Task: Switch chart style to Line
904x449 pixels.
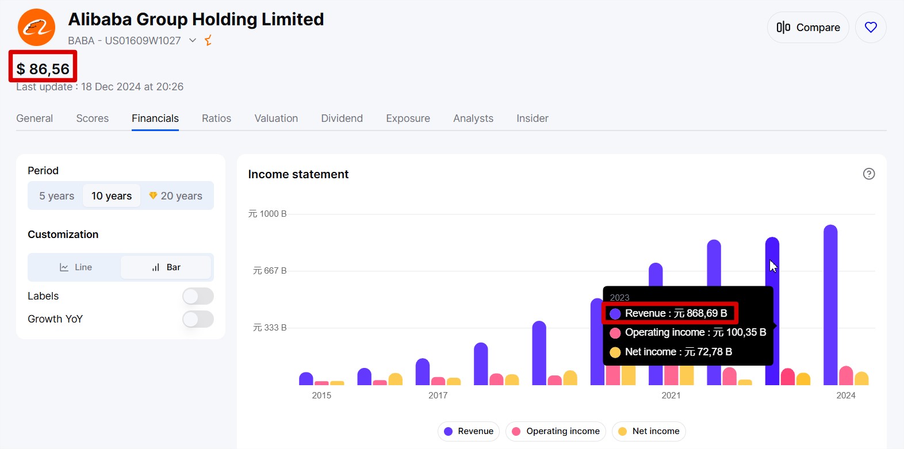Action: coord(75,267)
